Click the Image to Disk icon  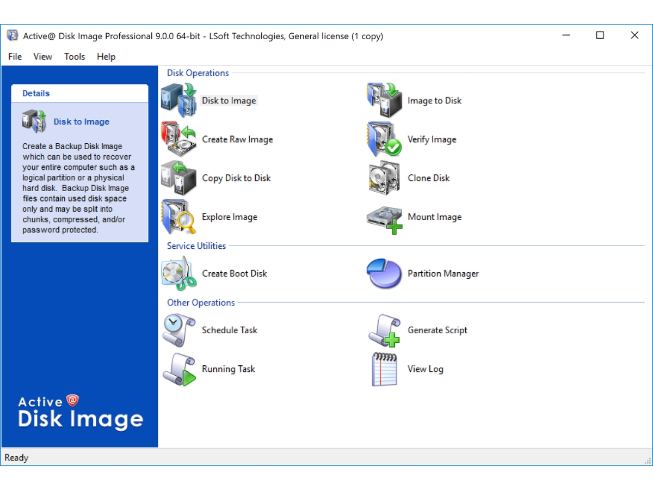[x=385, y=100]
